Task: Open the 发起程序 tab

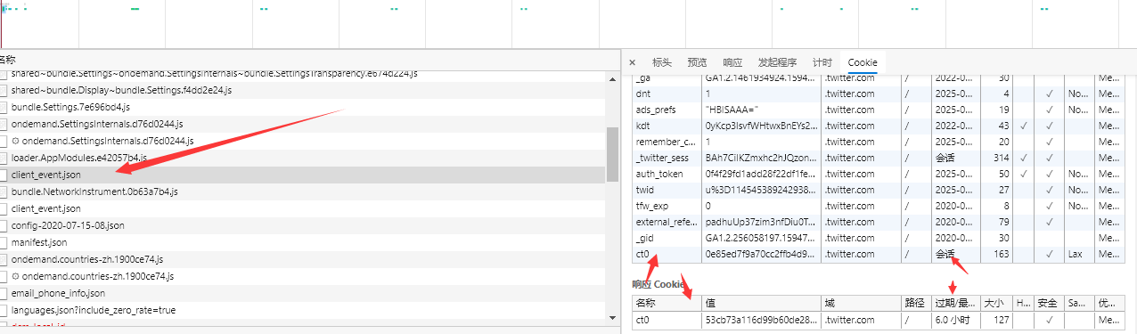Action: click(x=777, y=62)
